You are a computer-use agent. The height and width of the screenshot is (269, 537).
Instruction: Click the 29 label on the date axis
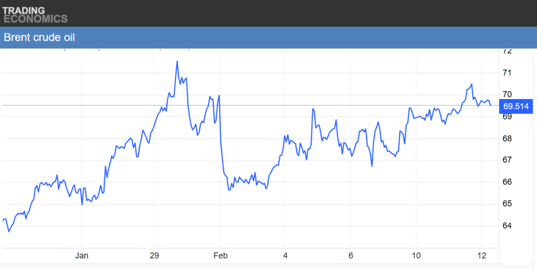[154, 256]
